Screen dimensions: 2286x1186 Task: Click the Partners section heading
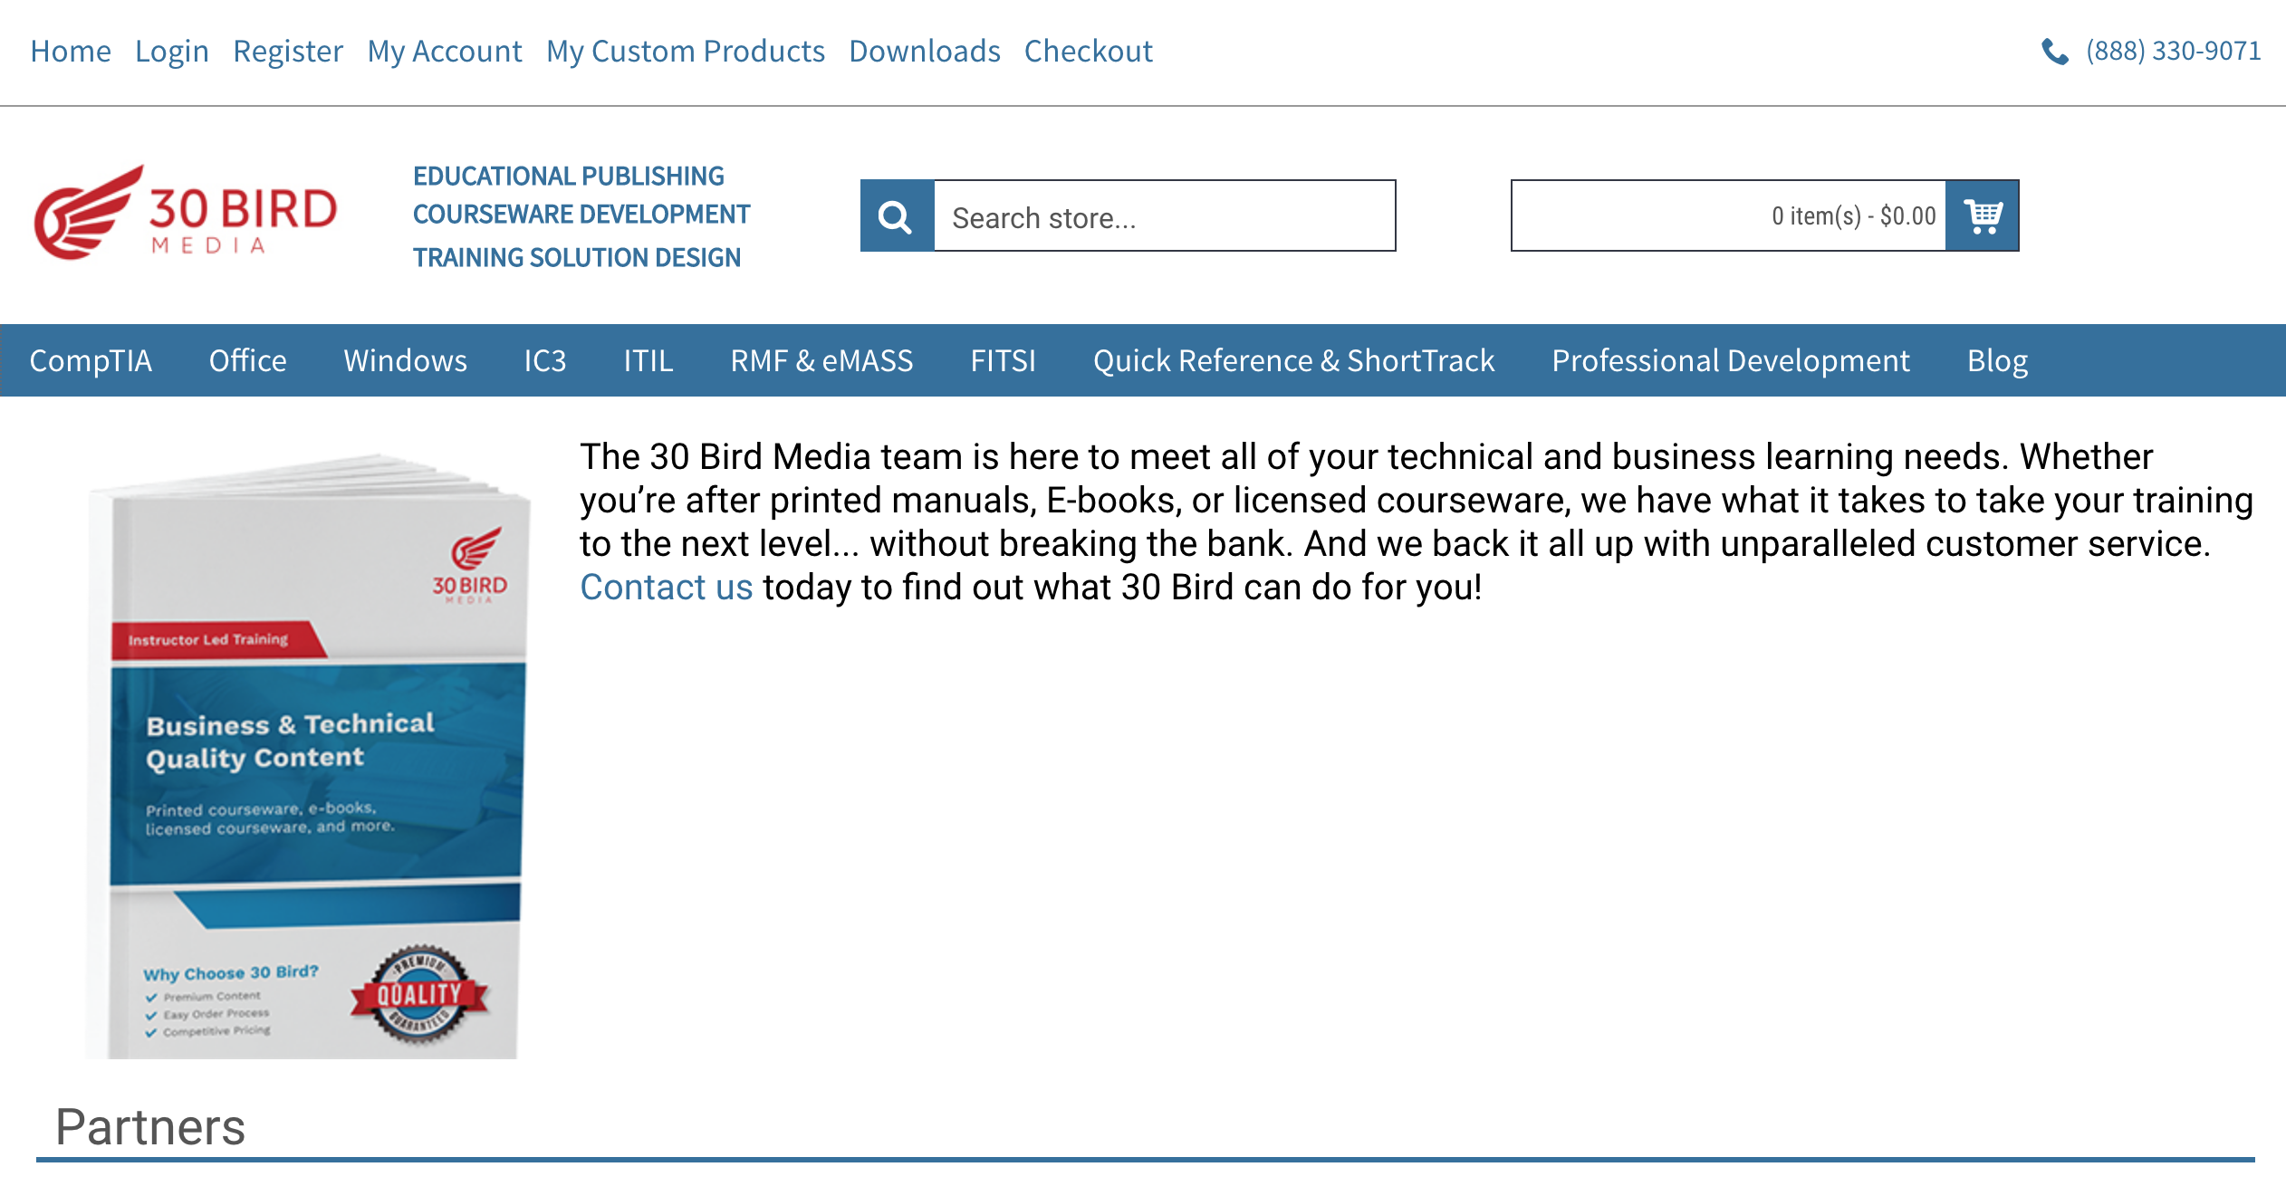pos(150,1127)
